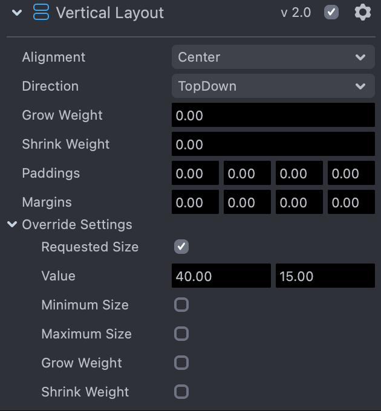The image size is (381, 411).
Task: Click the Requested Size height field 15.00
Action: pyautogui.click(x=325, y=276)
